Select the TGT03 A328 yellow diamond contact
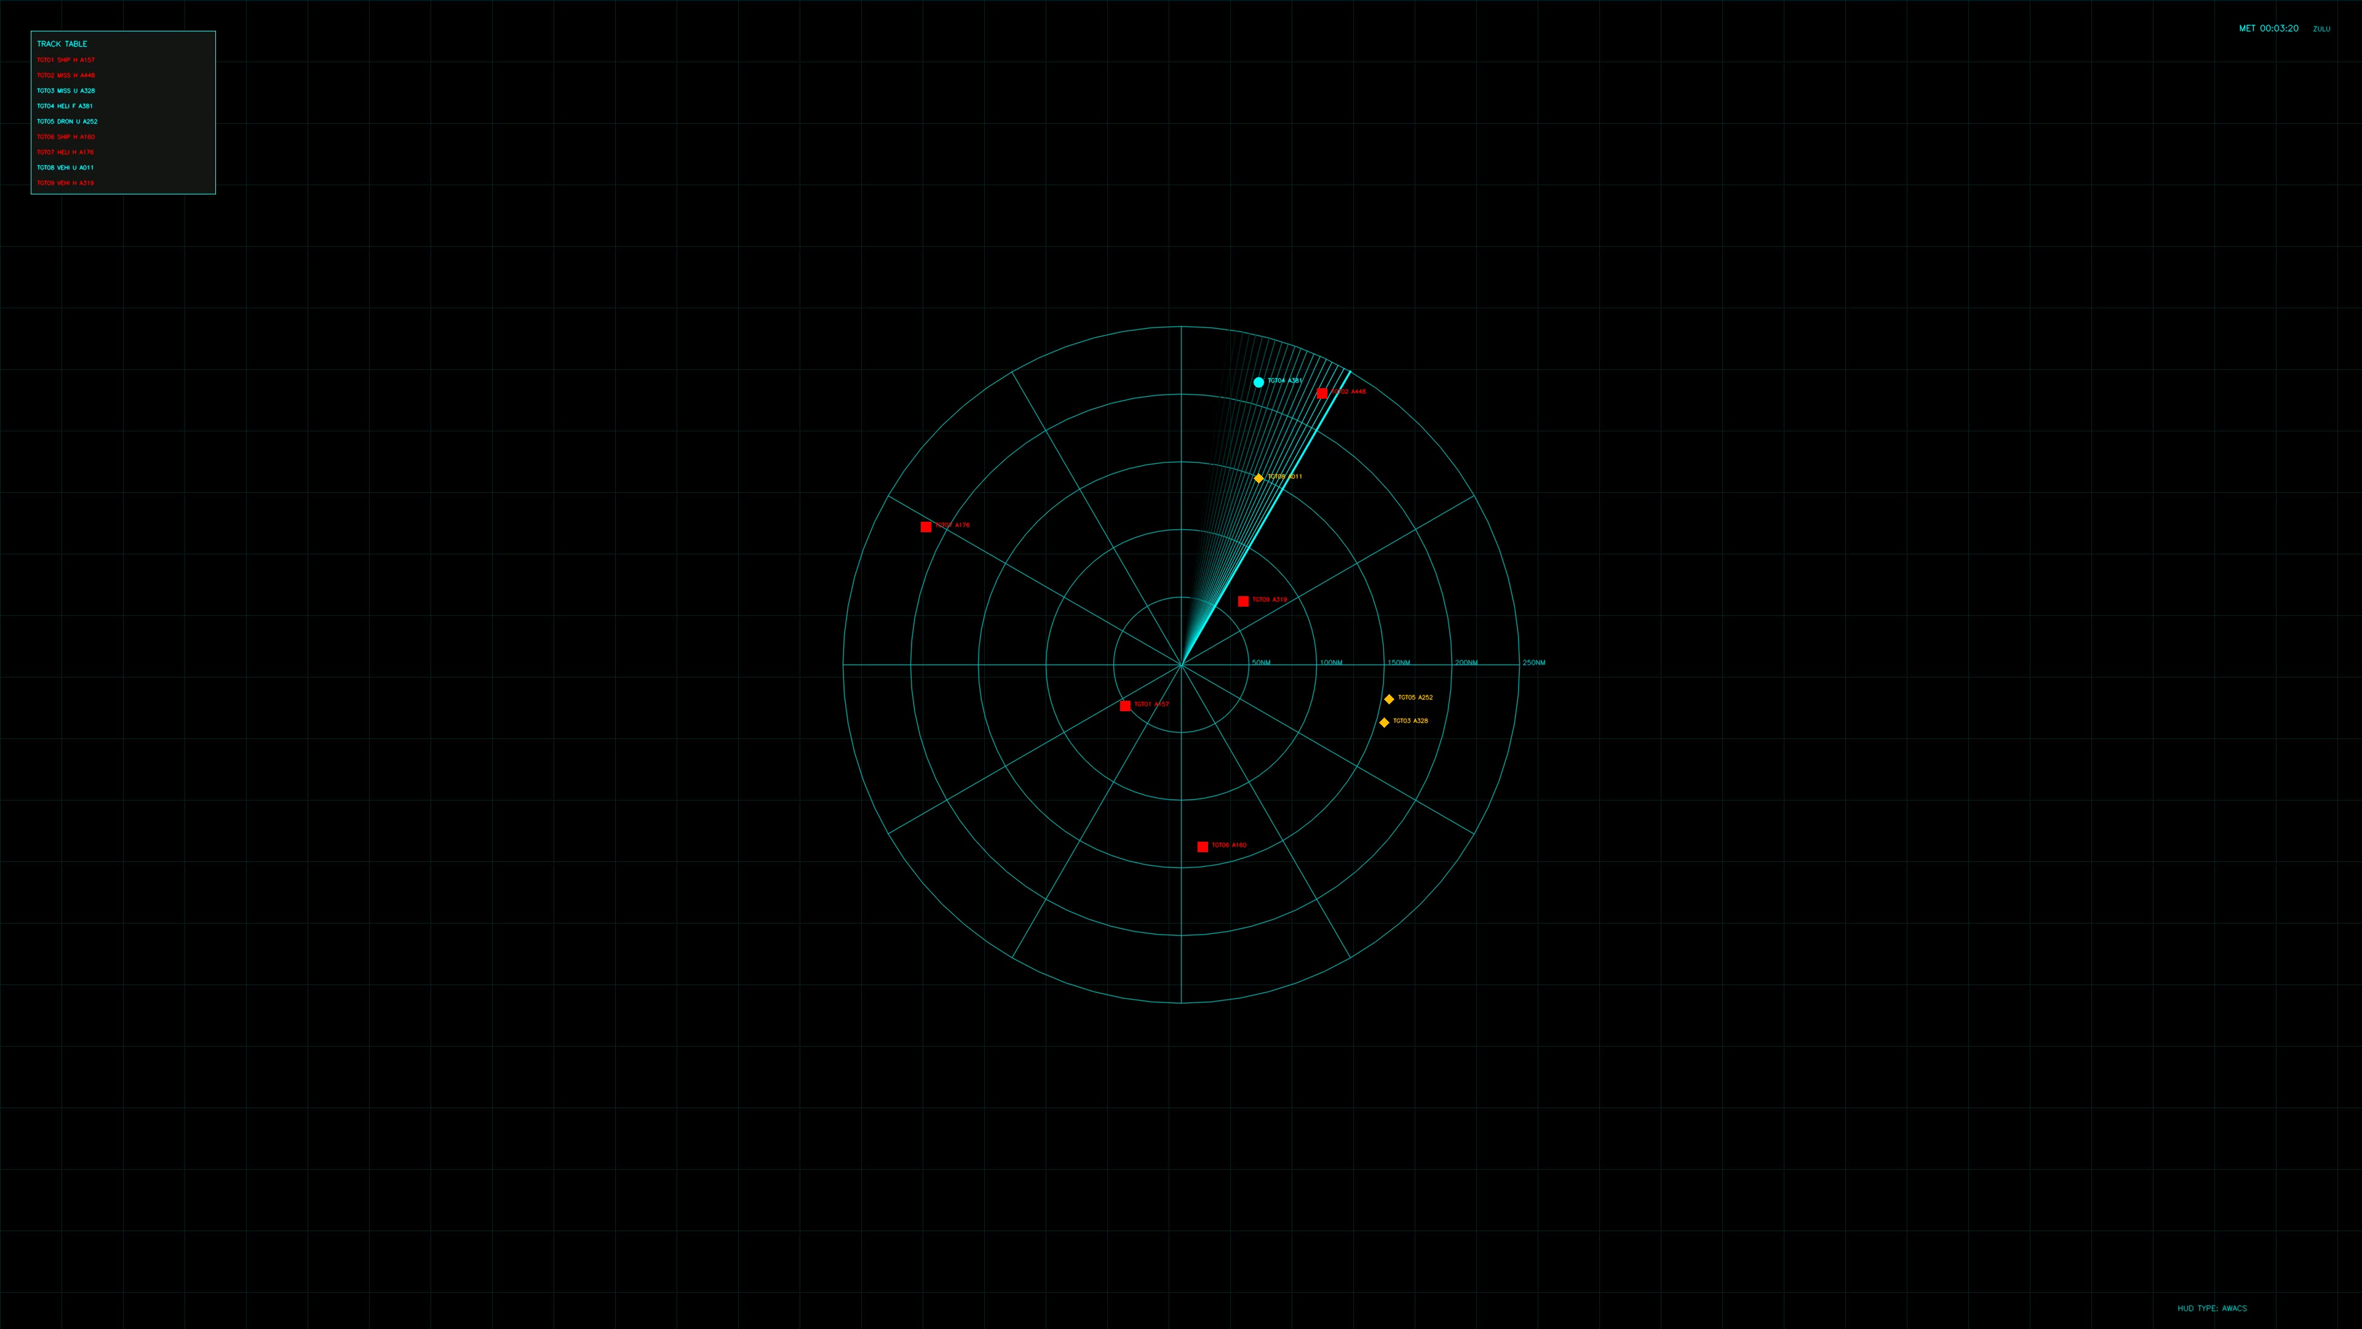The height and width of the screenshot is (1329, 2362). [1385, 722]
